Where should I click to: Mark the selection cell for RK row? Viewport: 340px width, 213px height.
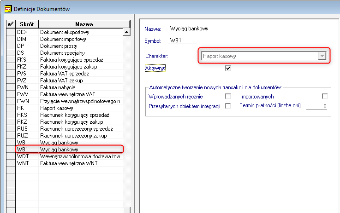11,108
